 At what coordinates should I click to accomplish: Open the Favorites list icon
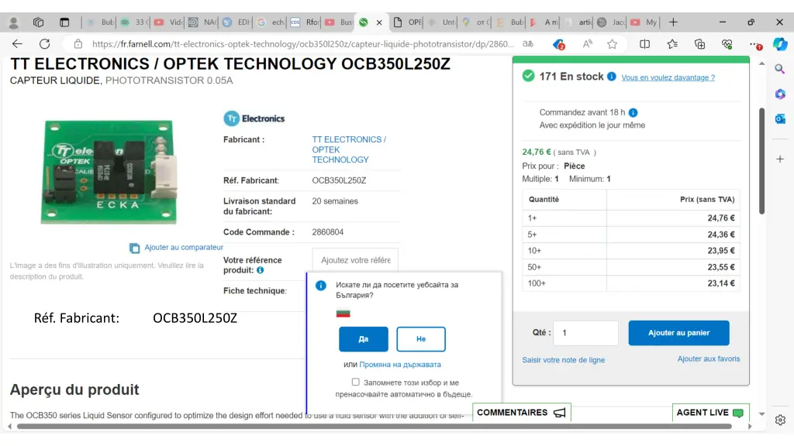(672, 44)
